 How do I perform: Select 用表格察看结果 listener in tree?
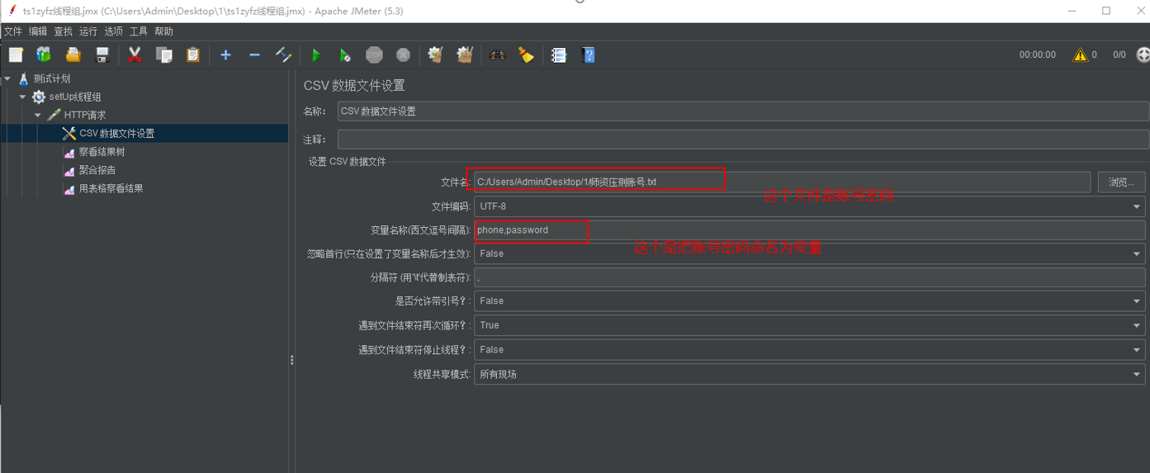pos(111,188)
